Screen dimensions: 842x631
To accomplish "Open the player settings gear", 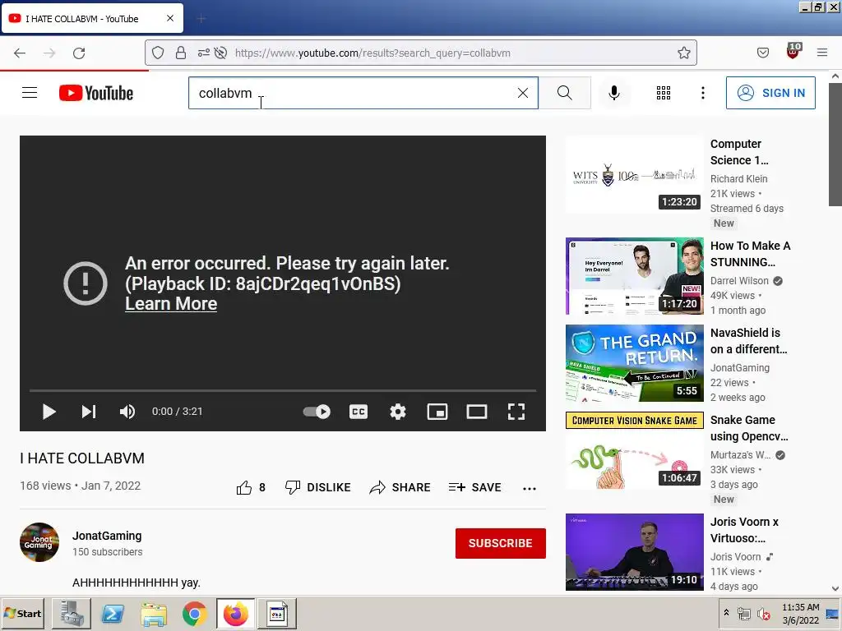I will click(397, 412).
